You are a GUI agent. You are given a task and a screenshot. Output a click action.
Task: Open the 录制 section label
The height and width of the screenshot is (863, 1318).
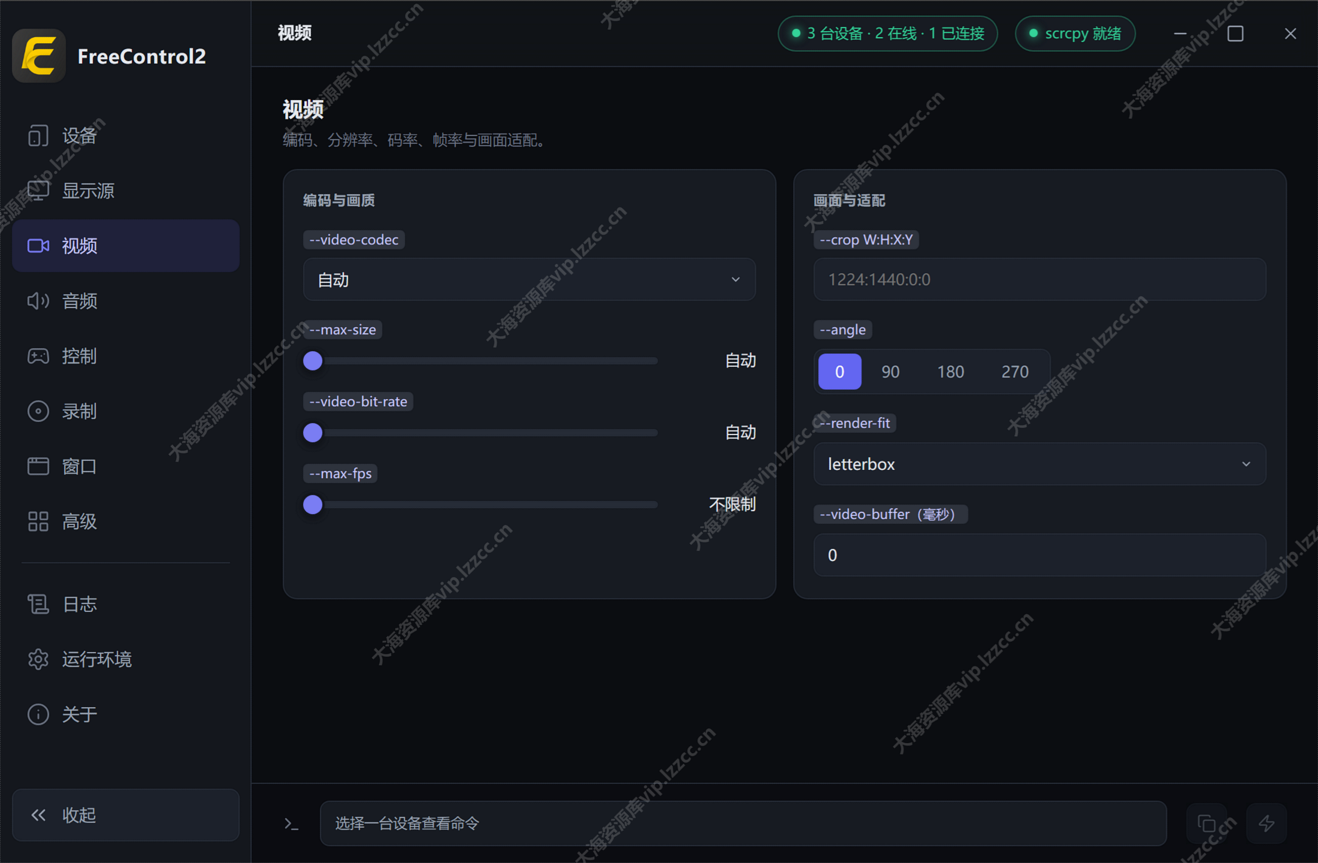(80, 411)
